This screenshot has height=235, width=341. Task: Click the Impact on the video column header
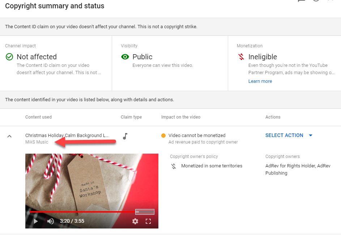point(180,117)
